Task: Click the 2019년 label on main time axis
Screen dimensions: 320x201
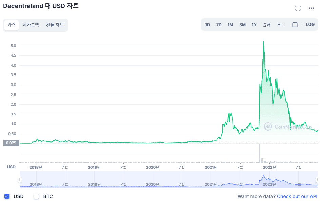Action: [94, 167]
